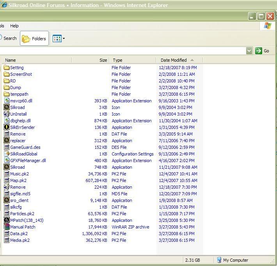
Task: Select the sro_client application icon
Action: [x=7, y=200]
